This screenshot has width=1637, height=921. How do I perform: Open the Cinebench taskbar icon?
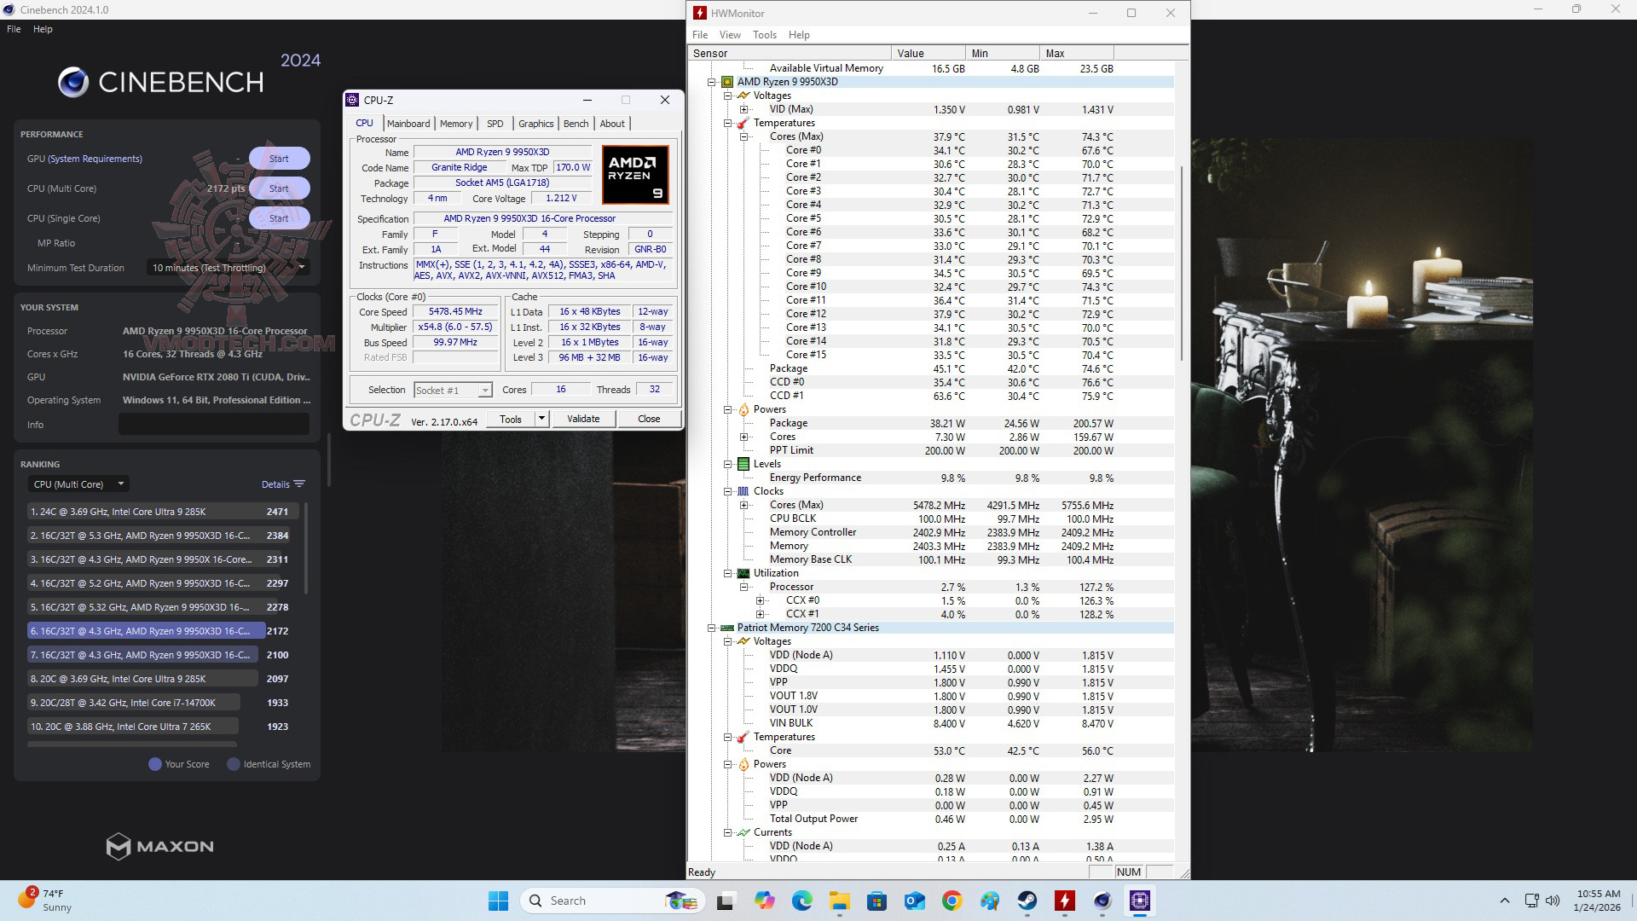1102,901
